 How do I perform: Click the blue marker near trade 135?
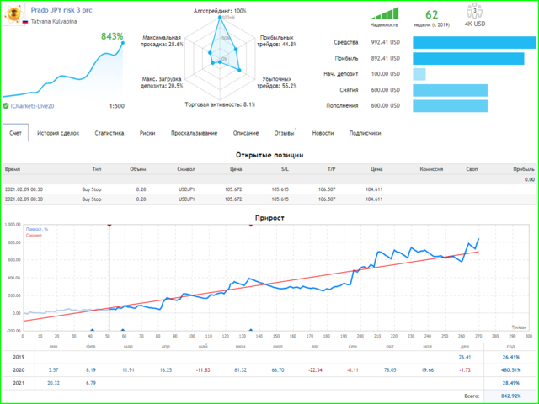pyautogui.click(x=251, y=331)
